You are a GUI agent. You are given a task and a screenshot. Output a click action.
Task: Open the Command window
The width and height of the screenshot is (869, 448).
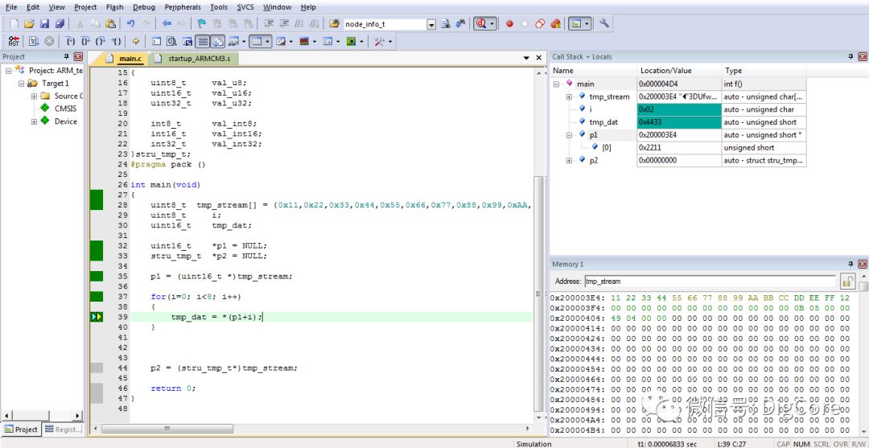[x=156, y=42]
